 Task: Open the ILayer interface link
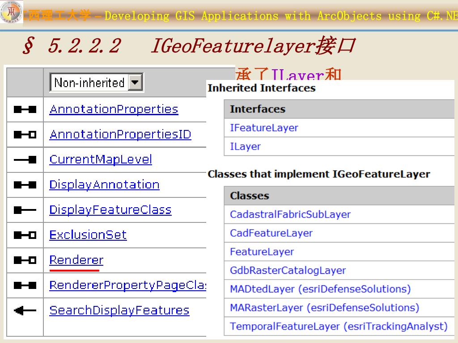click(x=245, y=146)
